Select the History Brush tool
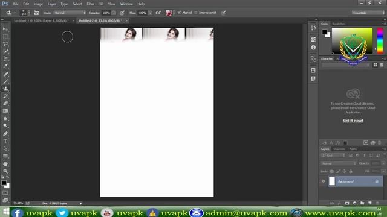The height and width of the screenshot is (217, 387). [5, 96]
